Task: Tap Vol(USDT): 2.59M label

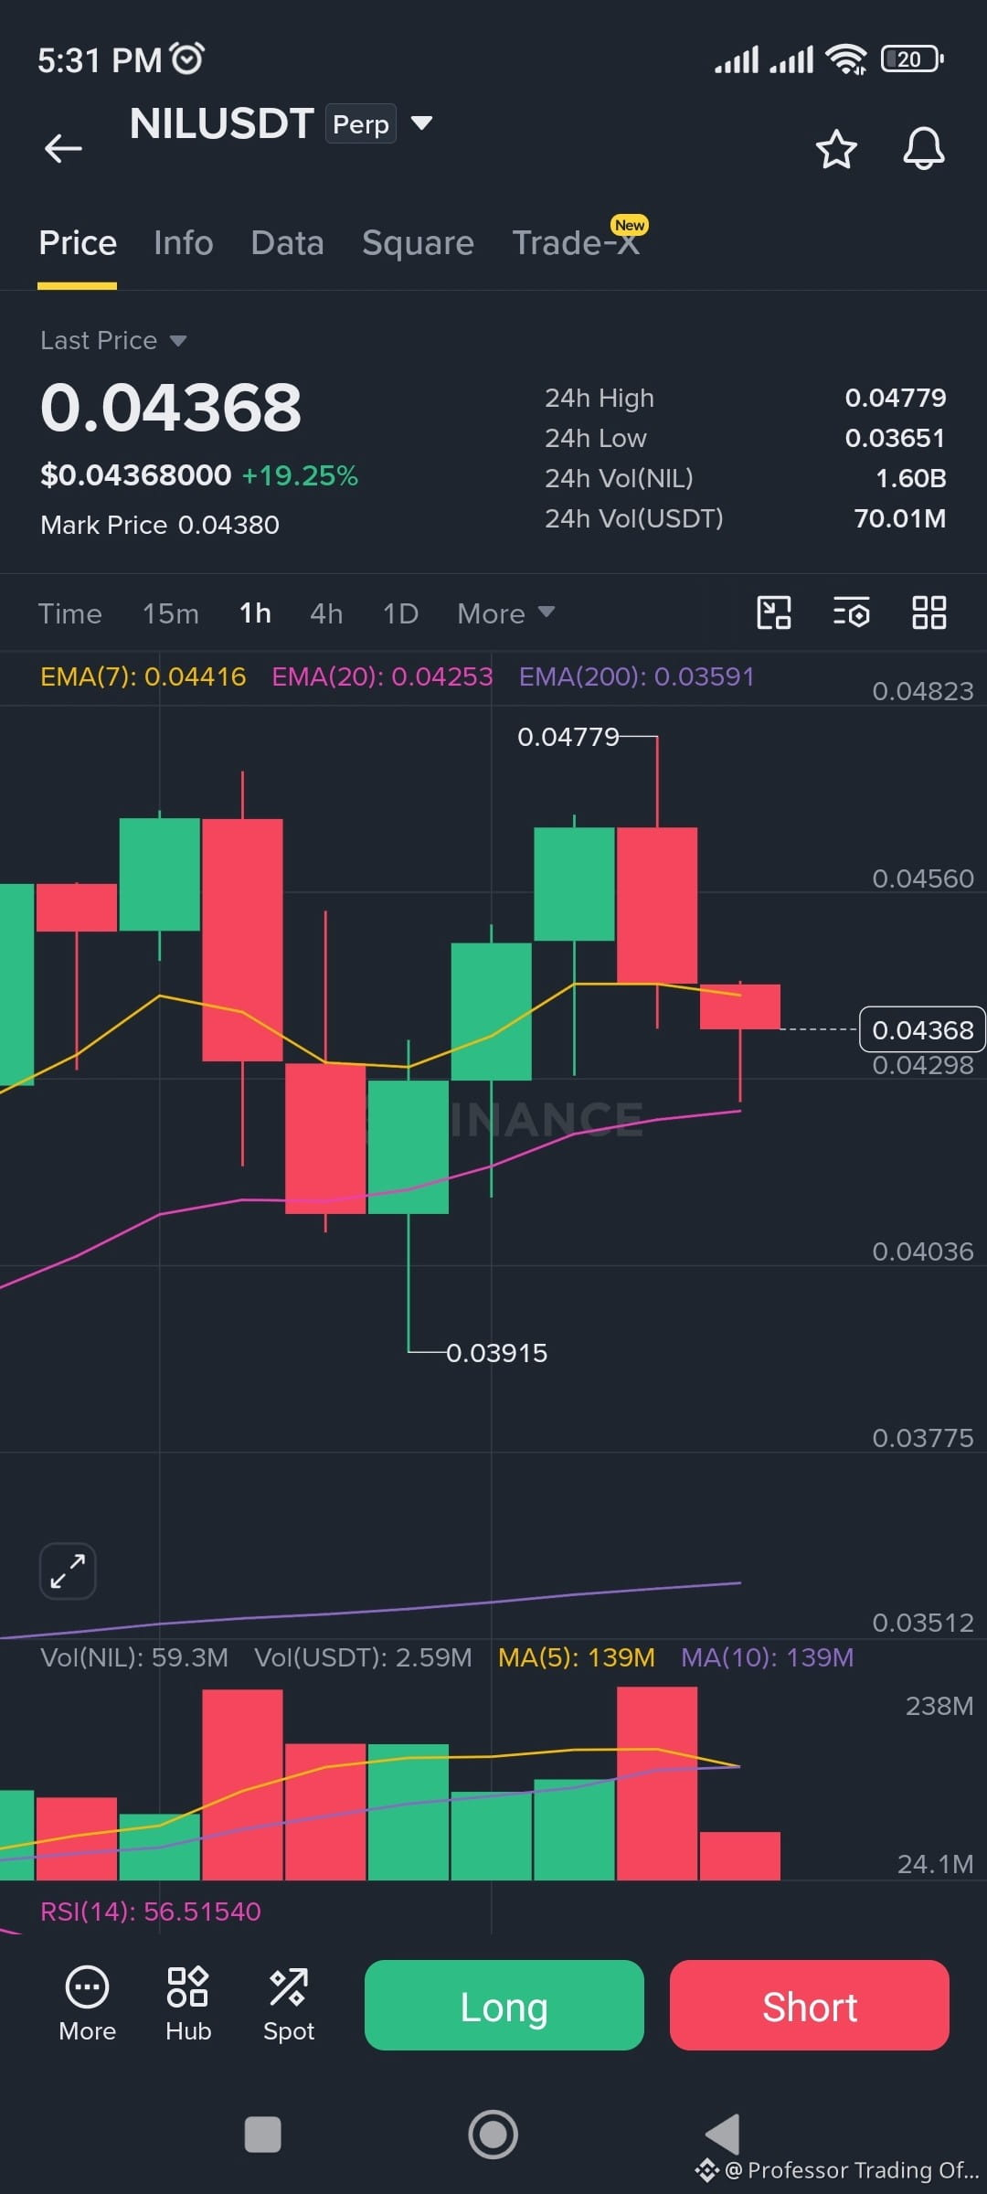Action: coord(363,1657)
